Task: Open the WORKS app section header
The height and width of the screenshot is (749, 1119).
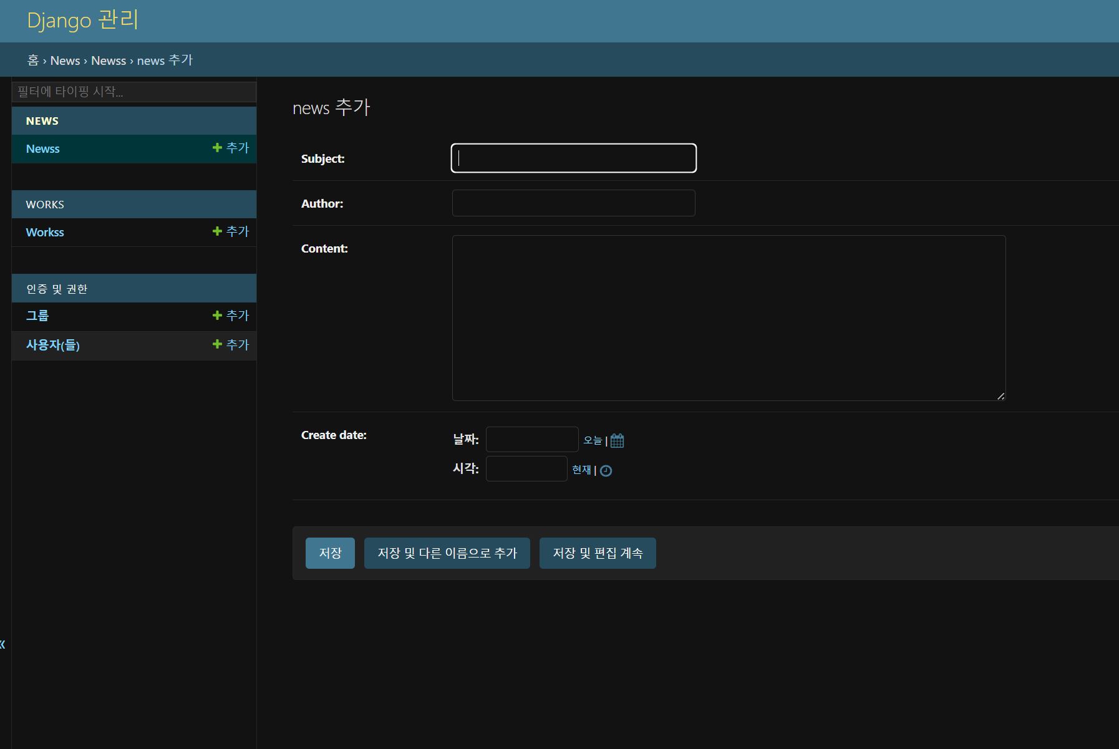Action: click(x=45, y=205)
